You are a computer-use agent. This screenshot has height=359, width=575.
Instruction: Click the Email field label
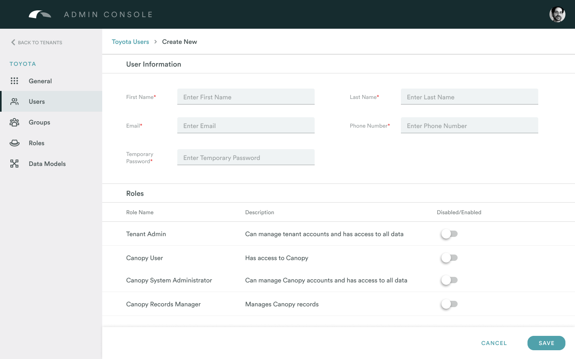pyautogui.click(x=134, y=126)
